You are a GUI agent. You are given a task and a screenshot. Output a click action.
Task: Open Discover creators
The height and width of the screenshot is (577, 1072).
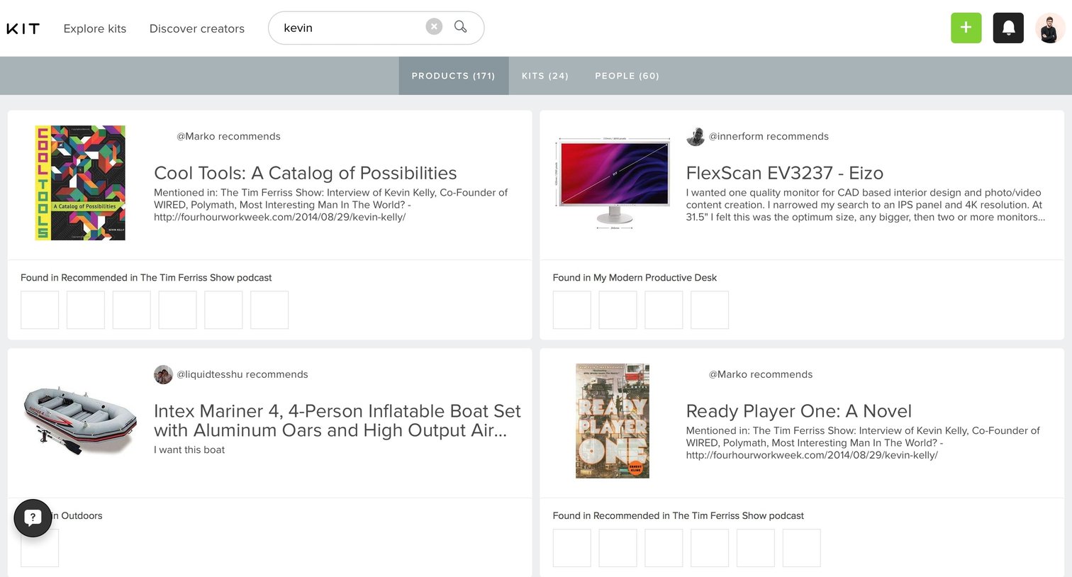tap(197, 28)
